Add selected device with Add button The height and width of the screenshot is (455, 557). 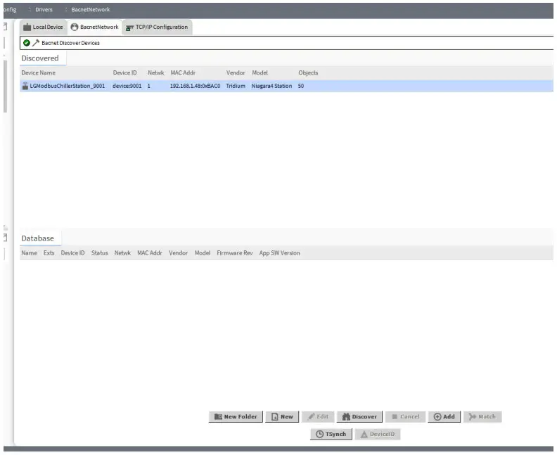click(444, 416)
